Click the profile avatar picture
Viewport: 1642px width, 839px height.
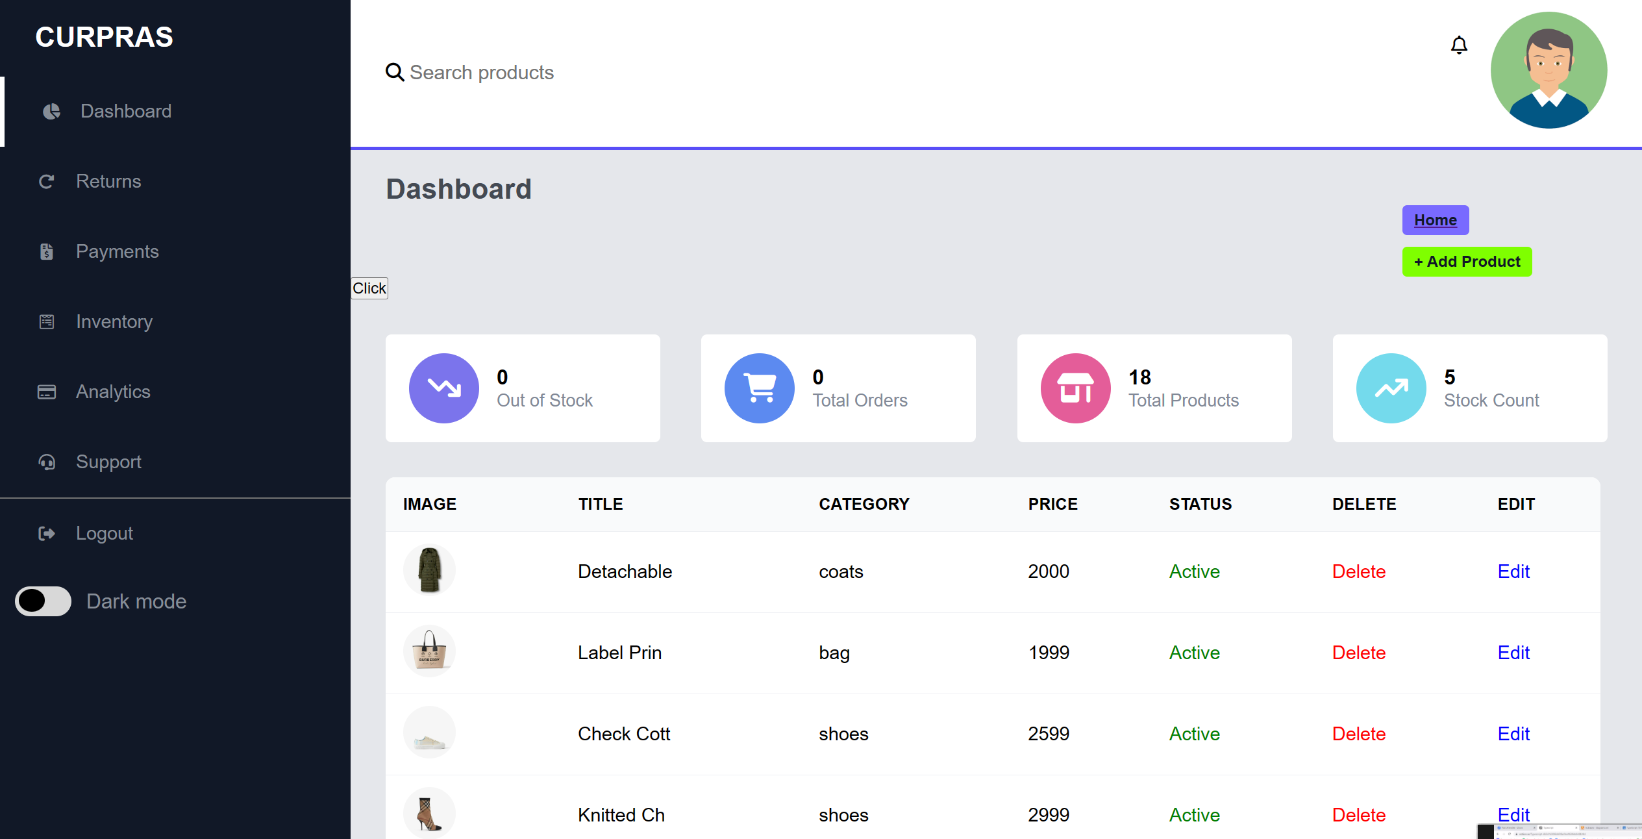click(1549, 70)
